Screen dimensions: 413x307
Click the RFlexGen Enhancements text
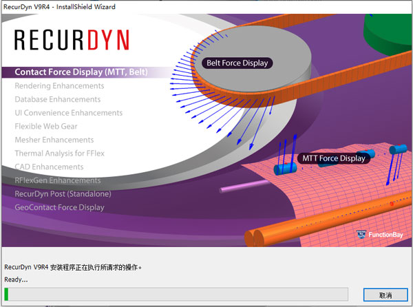click(58, 180)
